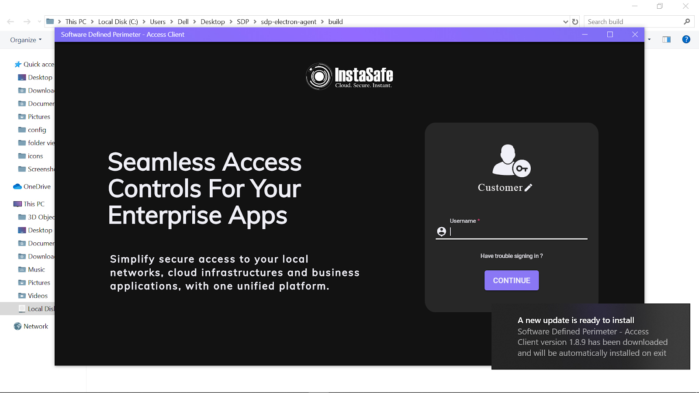Expand the chevron after Local Disk (C:) breadcrumb

144,21
